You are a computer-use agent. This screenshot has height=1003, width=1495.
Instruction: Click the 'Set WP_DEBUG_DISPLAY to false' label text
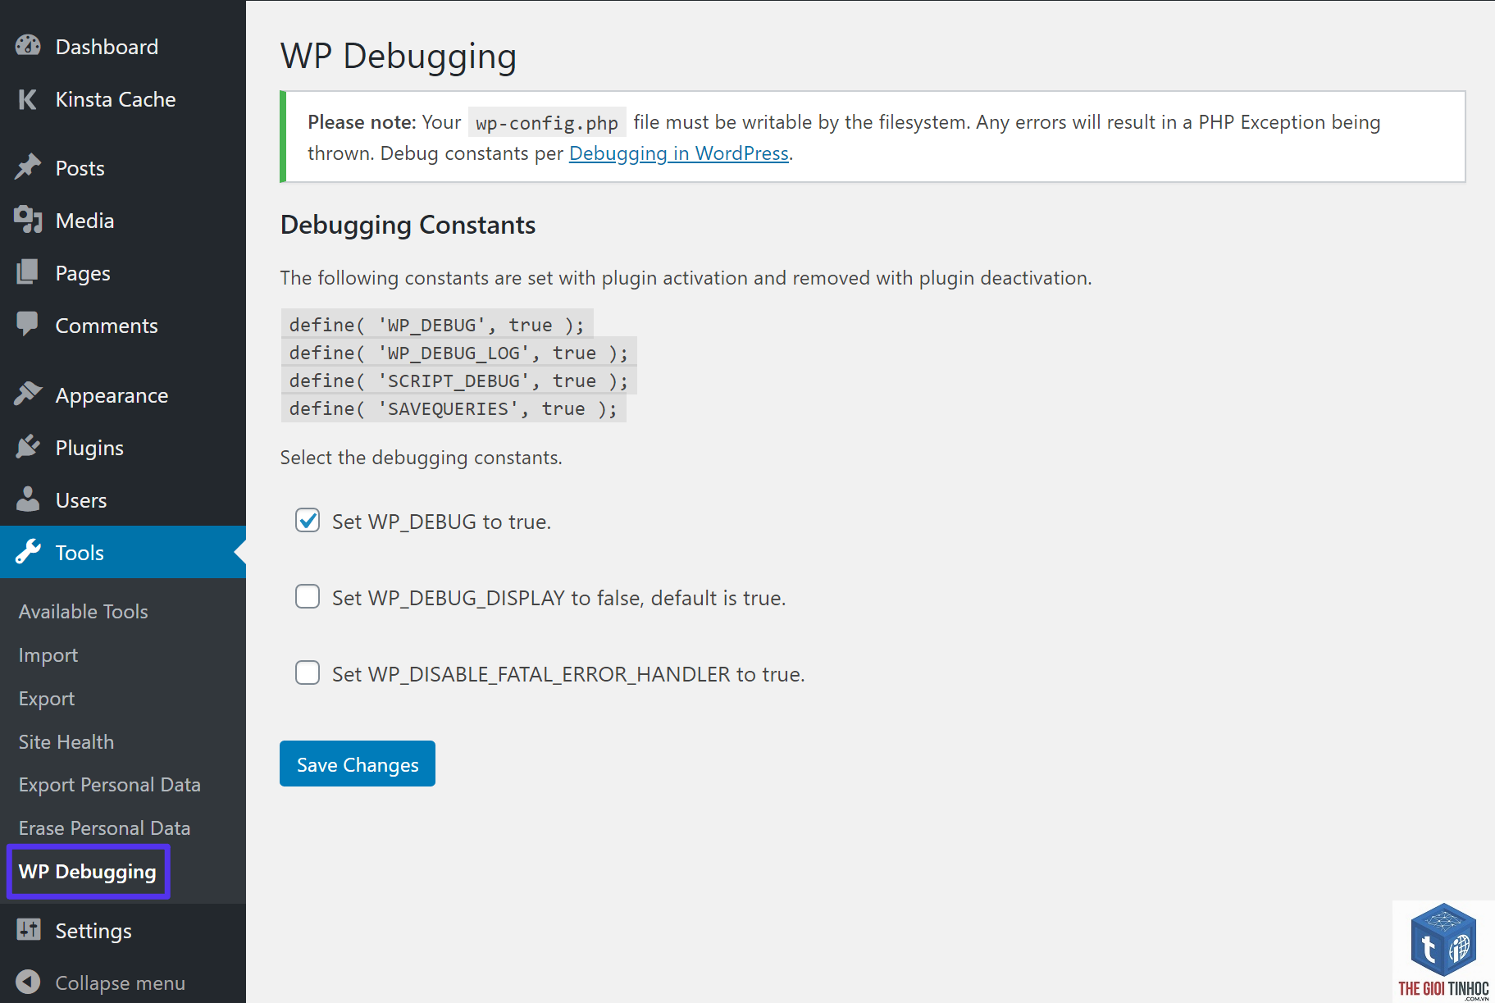(x=559, y=598)
